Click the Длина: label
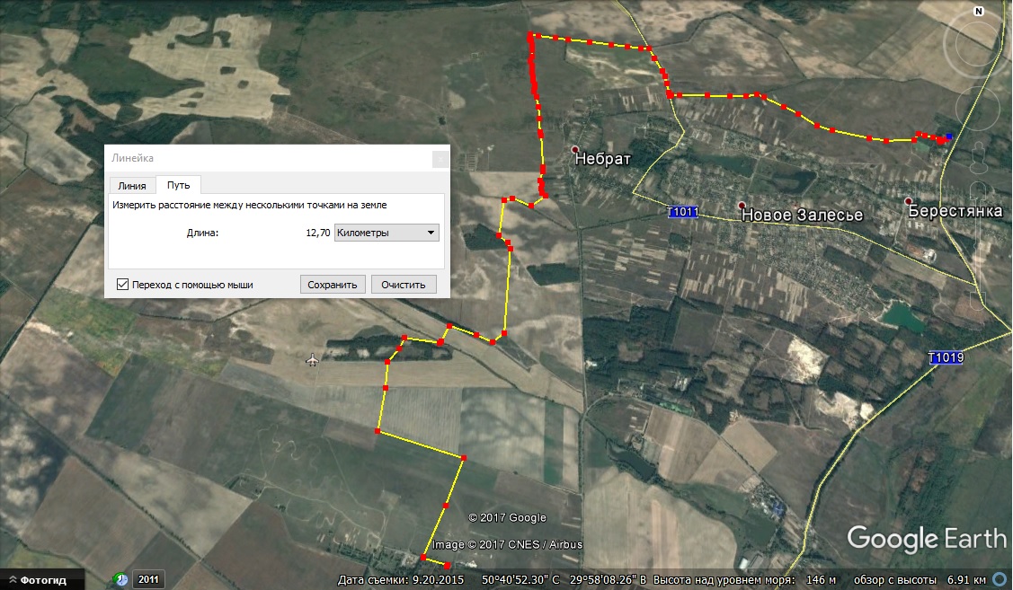Image resolution: width=1013 pixels, height=590 pixels. pos(203,233)
